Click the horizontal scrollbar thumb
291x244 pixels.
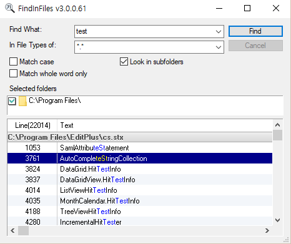click(23, 230)
